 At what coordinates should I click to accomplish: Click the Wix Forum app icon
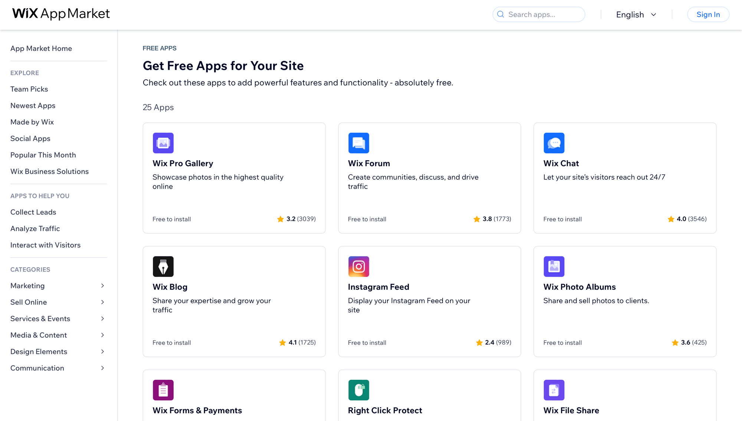[x=359, y=143]
